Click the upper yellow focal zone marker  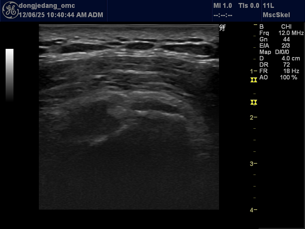[x=254, y=80]
